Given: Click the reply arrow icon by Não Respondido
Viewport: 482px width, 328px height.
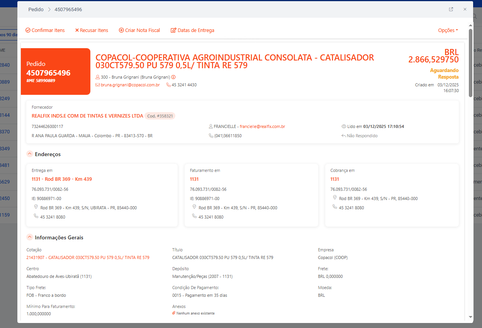Looking at the screenshot, I should click(344, 136).
